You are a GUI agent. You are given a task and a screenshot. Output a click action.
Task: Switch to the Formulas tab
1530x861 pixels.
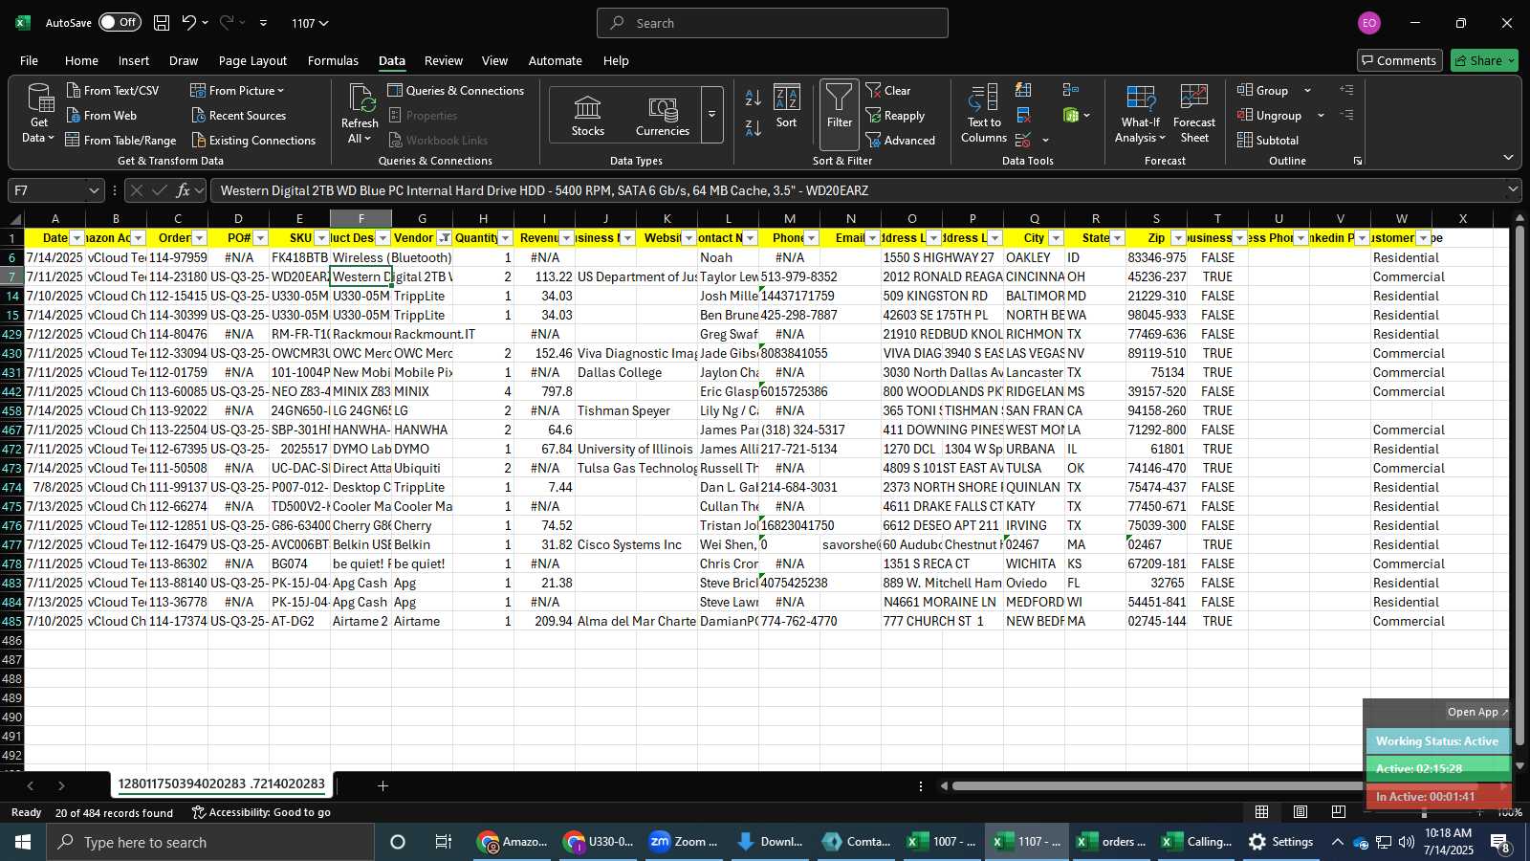[x=333, y=60]
